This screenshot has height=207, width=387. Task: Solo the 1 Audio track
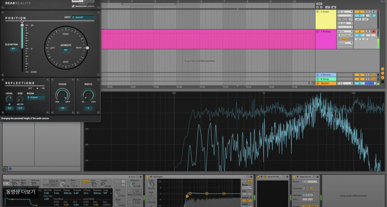(368, 12)
